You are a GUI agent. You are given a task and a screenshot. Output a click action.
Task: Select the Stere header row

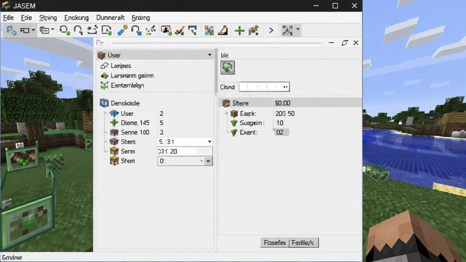(x=290, y=103)
